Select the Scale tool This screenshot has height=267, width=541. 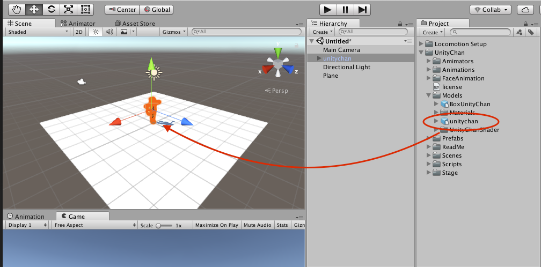tap(68, 10)
